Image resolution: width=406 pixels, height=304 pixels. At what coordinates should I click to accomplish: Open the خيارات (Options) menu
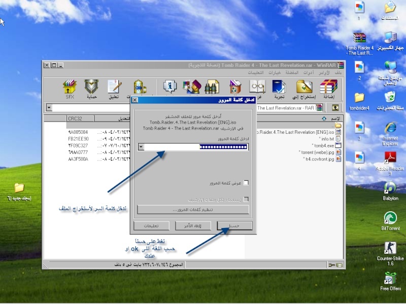(x=275, y=72)
